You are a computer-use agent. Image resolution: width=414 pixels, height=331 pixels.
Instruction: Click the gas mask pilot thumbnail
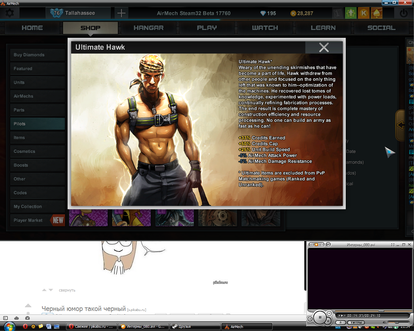click(x=218, y=218)
